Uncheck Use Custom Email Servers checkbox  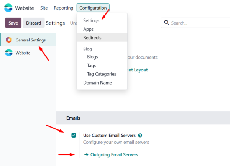tap(74, 135)
